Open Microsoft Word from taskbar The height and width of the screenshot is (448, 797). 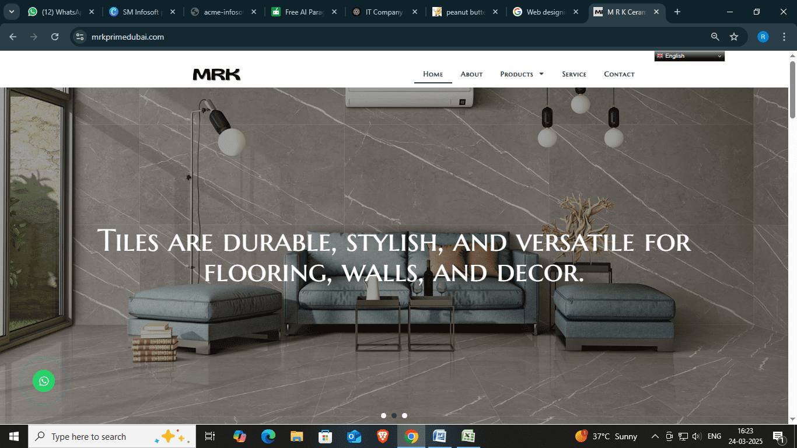click(x=439, y=436)
